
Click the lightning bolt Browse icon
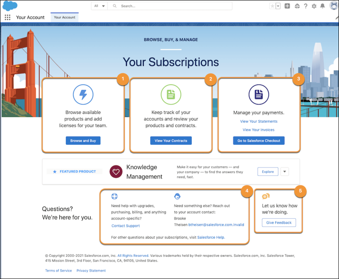coord(83,94)
